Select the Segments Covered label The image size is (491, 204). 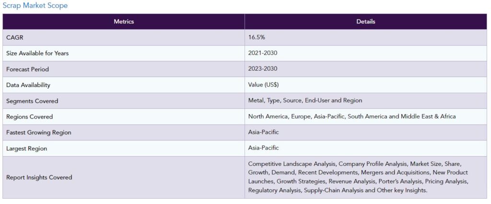point(32,101)
